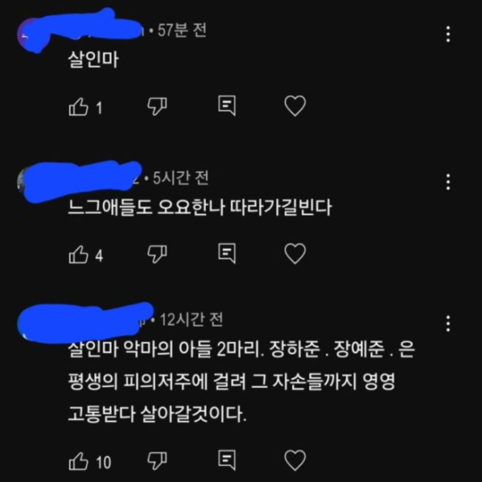Open options menu for 5시간 전 comment
482x482 pixels.
pyautogui.click(x=448, y=182)
